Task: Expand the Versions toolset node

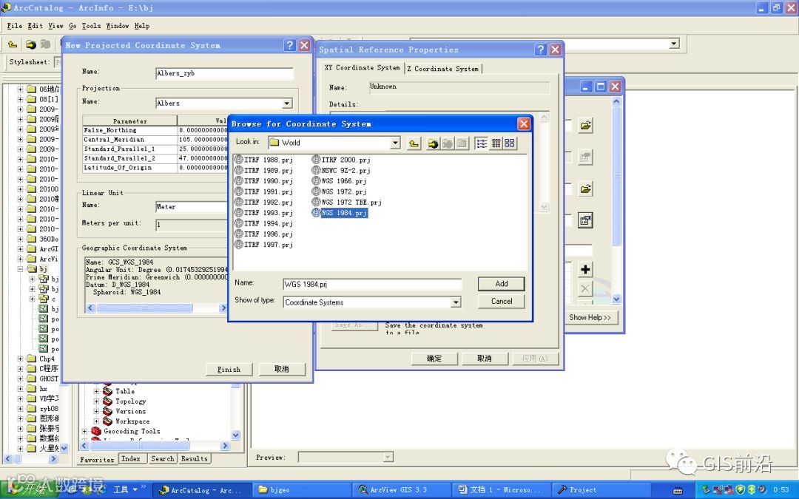Action: 97,412
